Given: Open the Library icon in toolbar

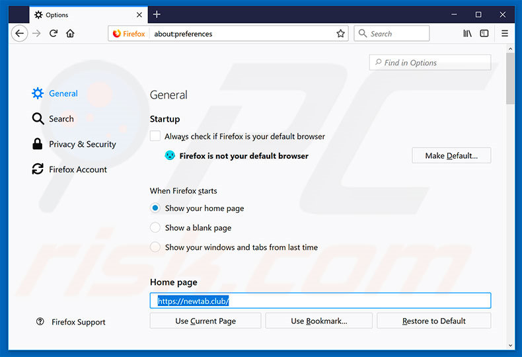Looking at the screenshot, I should click(467, 33).
